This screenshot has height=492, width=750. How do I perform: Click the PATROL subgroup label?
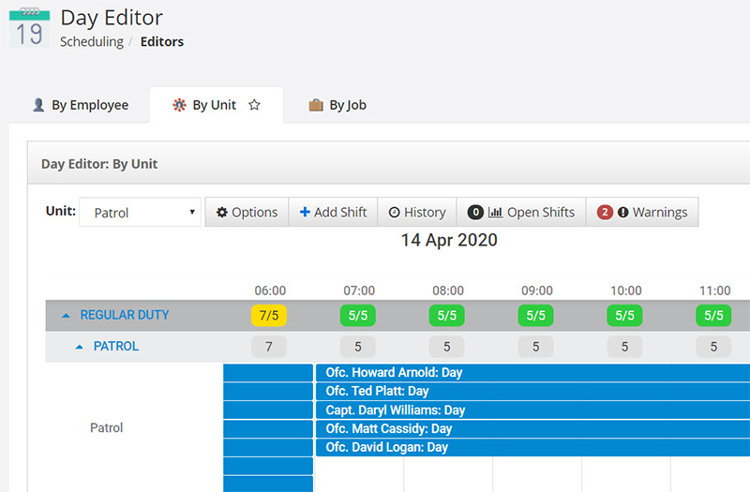point(115,346)
